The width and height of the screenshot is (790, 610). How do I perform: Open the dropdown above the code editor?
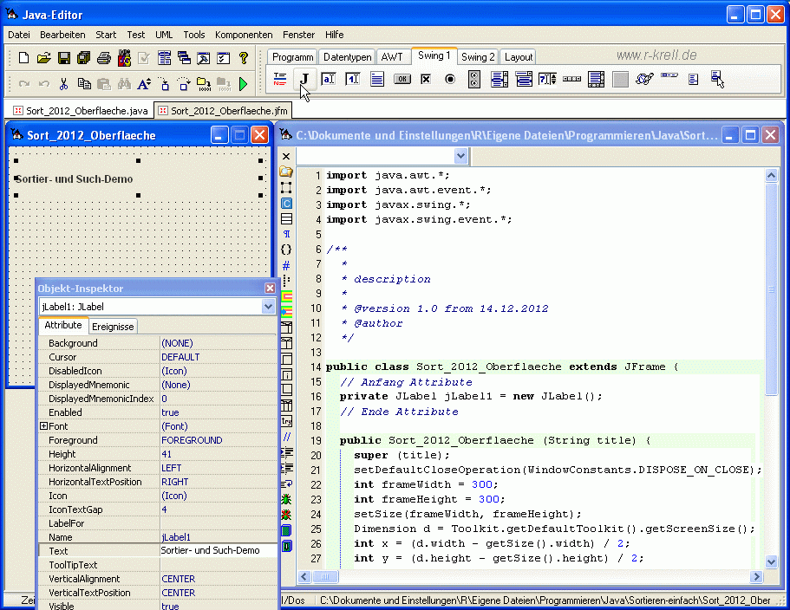[460, 156]
